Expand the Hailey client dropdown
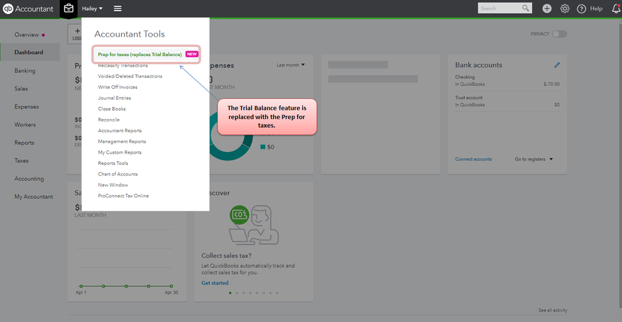Screen dimensions: 622x322 click(92, 8)
